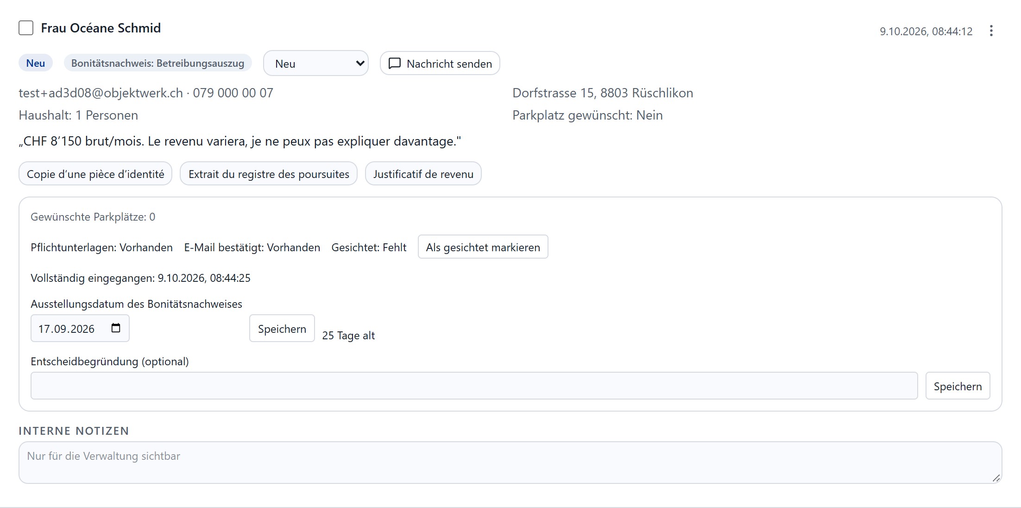This screenshot has width=1021, height=508.
Task: Click 'Gesichtet: Fehlt' status text
Action: 369,247
